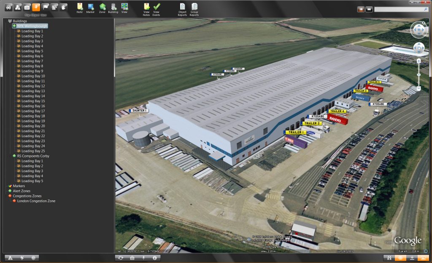Click the Zone toolbar icon
Image resolution: width=432 pixels, height=263 pixels.
pyautogui.click(x=102, y=7)
